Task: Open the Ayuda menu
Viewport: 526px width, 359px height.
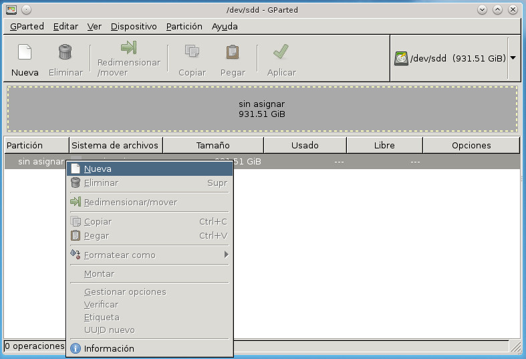Action: [225, 27]
